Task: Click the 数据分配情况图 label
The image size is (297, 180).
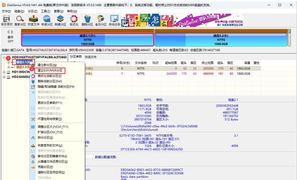Action: 106,157
